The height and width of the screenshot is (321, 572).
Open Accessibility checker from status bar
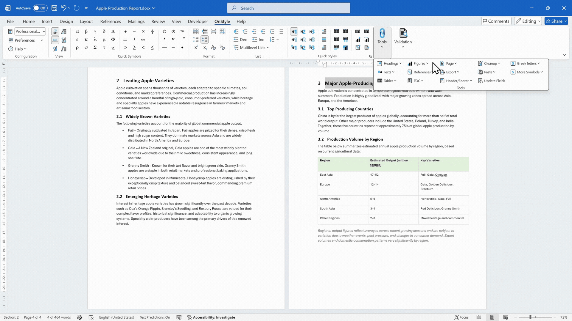[x=211, y=317]
